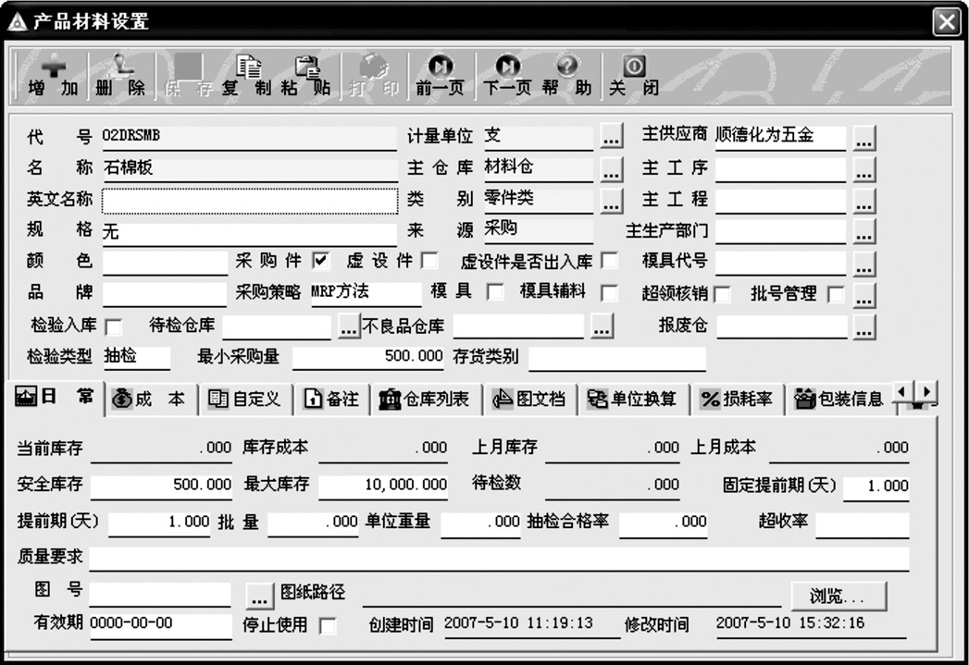
Task: Check the 模具辅料 checkbox
Action: 609,292
